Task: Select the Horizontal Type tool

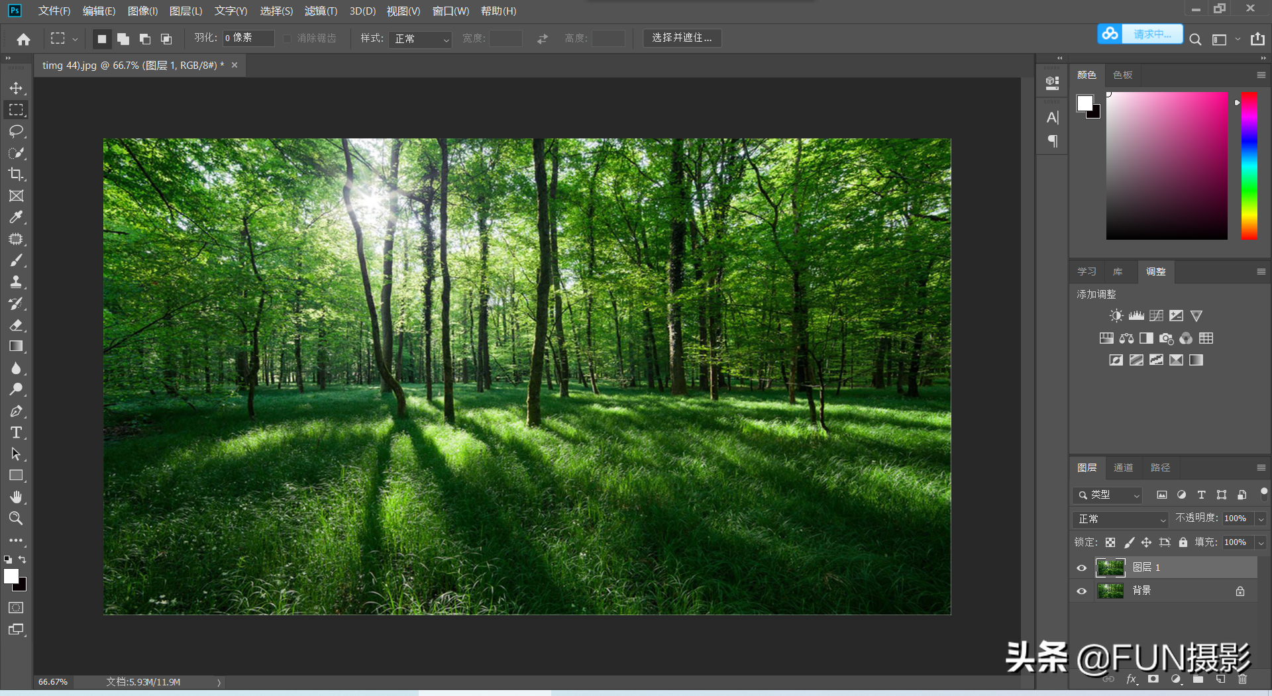Action: coord(16,433)
